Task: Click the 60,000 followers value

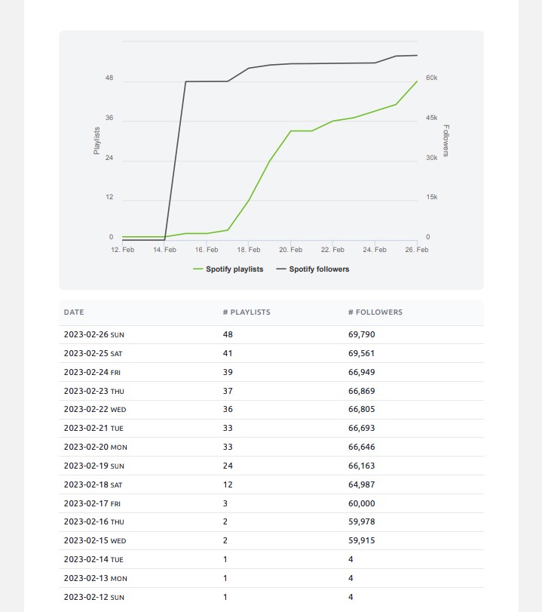Action: 362,503
